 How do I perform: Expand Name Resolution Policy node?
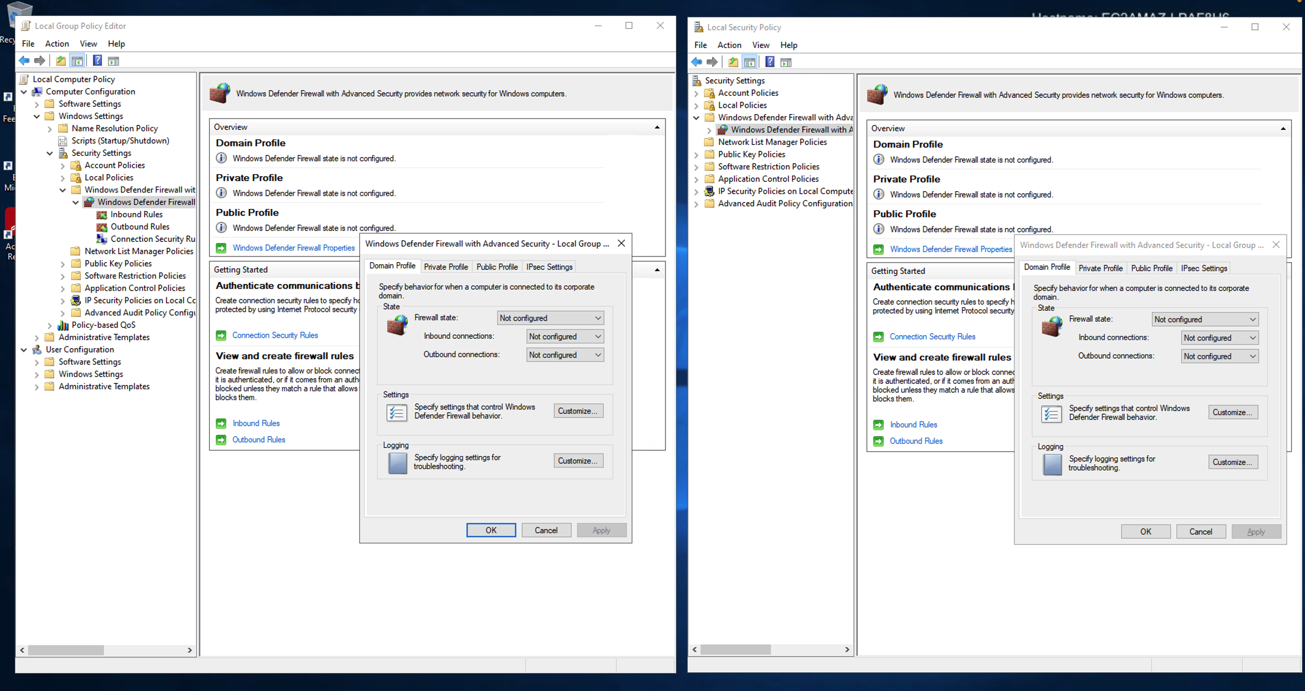click(x=50, y=129)
